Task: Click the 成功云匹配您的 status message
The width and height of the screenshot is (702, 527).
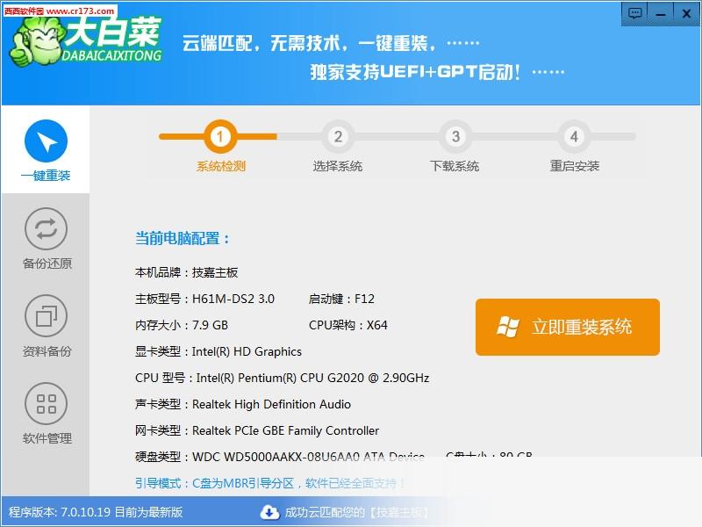Action: pyautogui.click(x=356, y=512)
